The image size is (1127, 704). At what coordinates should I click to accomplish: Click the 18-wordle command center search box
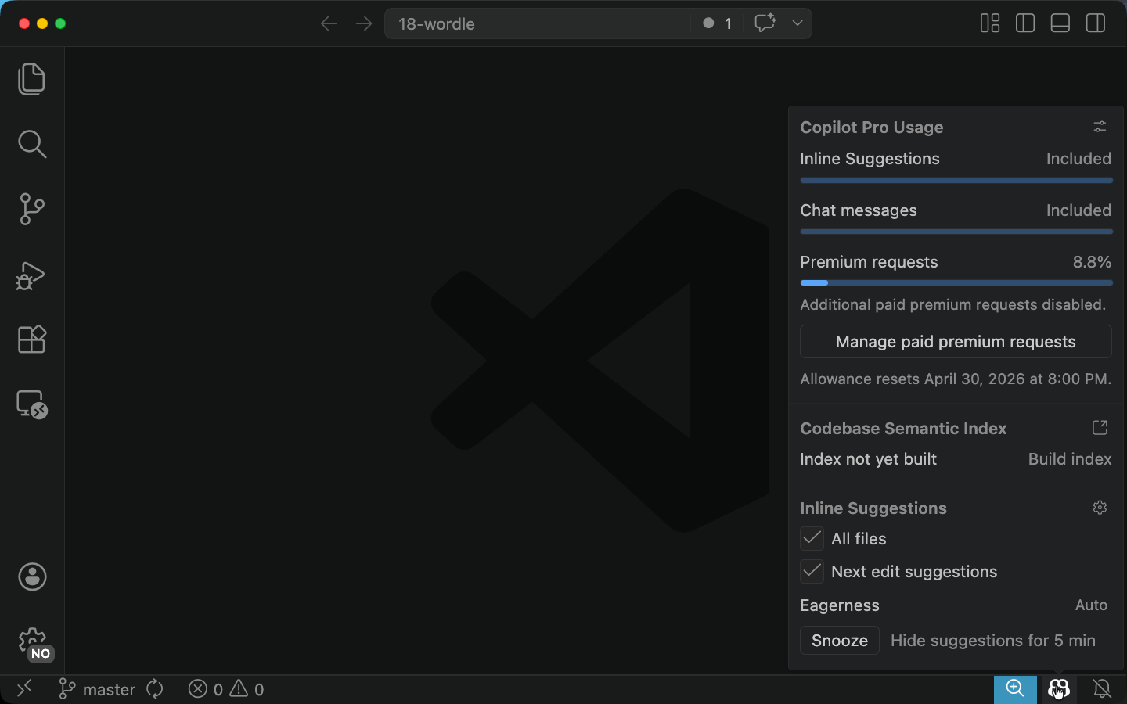tap(538, 23)
